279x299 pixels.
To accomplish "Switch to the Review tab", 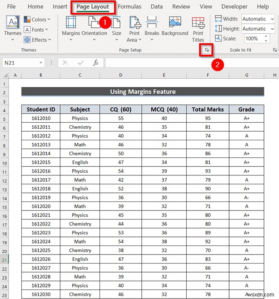I will [x=181, y=6].
